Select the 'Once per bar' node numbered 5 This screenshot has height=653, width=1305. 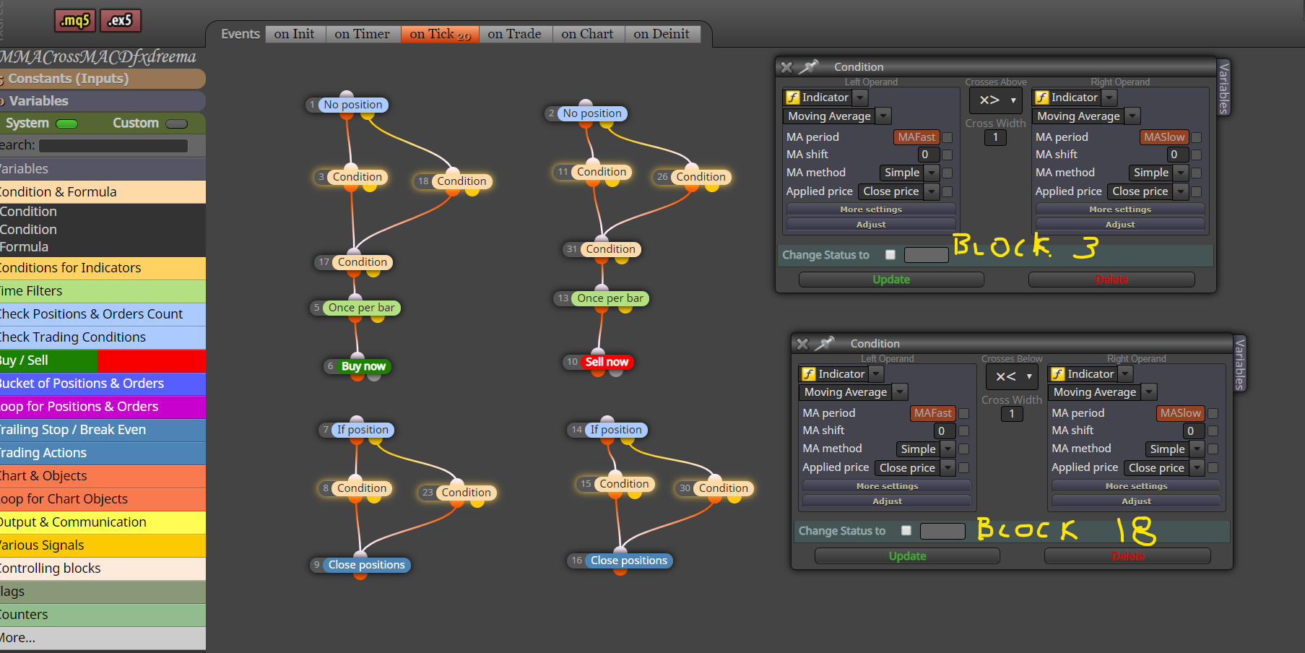361,308
